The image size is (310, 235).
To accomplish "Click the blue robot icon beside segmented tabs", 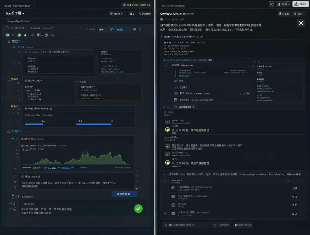I will pos(134,29).
